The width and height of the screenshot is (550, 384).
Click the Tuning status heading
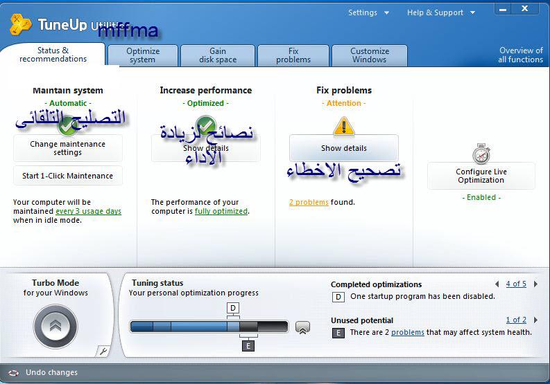pos(157,283)
